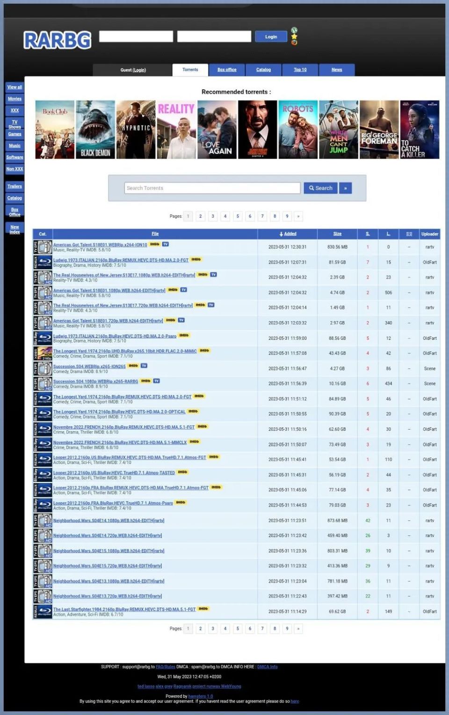This screenshot has width=449, height=715.
Task: Click TV EPS category icon for Americas.Got.Talent WEBRip-ION10
Action: [43, 247]
